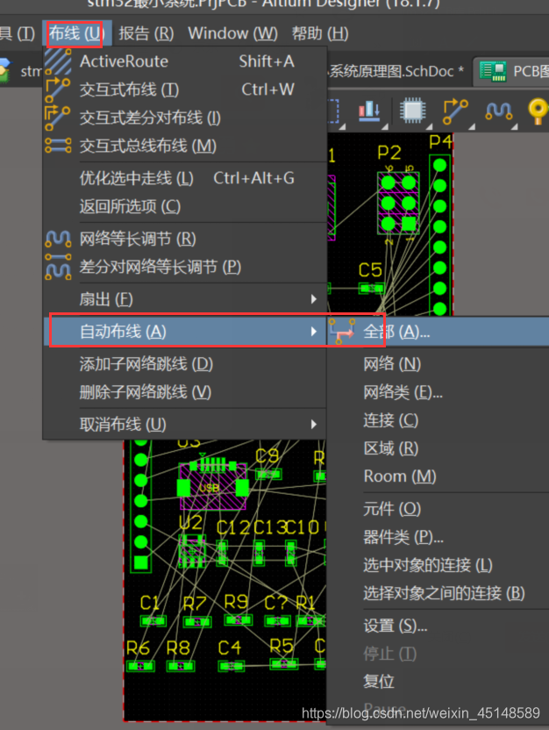The image size is (549, 730).
Task: Choose 器件类 (P)... in submenu
Action: coord(438,537)
